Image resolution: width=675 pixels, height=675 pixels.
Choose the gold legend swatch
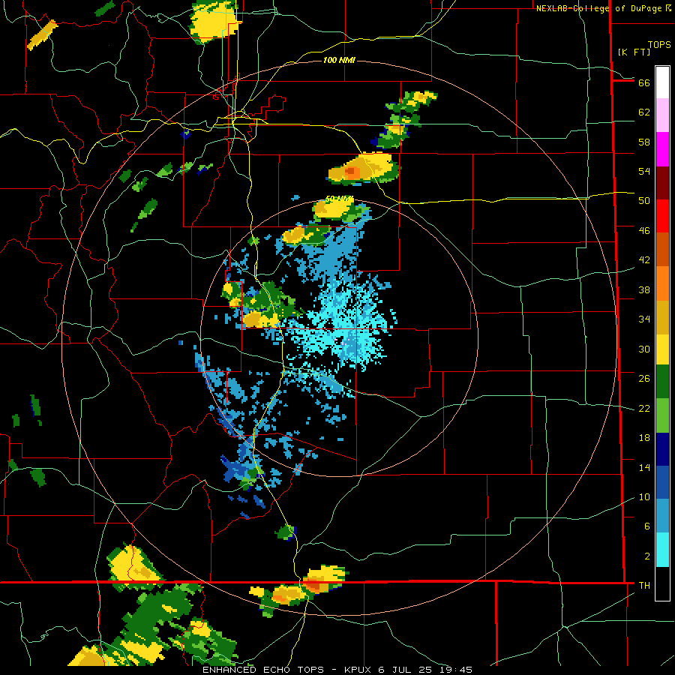coord(662,317)
